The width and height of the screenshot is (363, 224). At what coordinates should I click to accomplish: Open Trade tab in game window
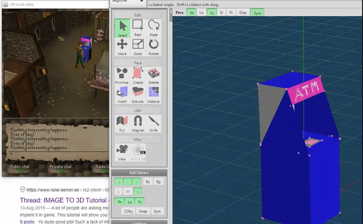click(102, 168)
